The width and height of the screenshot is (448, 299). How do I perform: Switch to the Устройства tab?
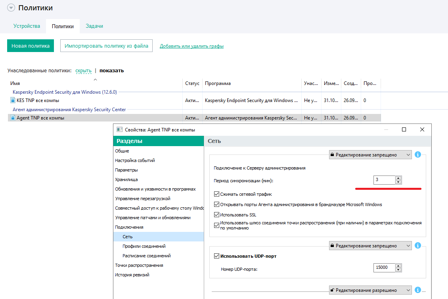[27, 26]
